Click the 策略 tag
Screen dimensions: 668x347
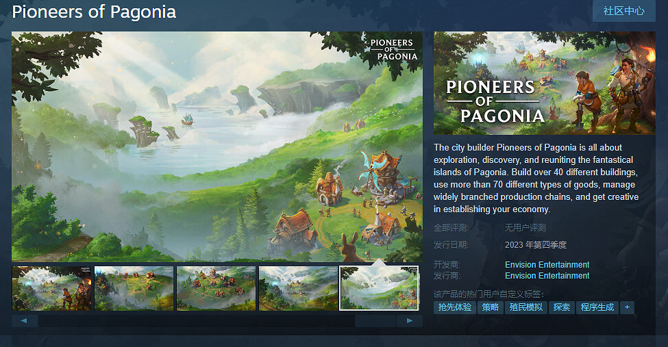tap(491, 307)
